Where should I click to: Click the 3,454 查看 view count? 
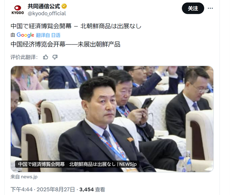pos(92,189)
